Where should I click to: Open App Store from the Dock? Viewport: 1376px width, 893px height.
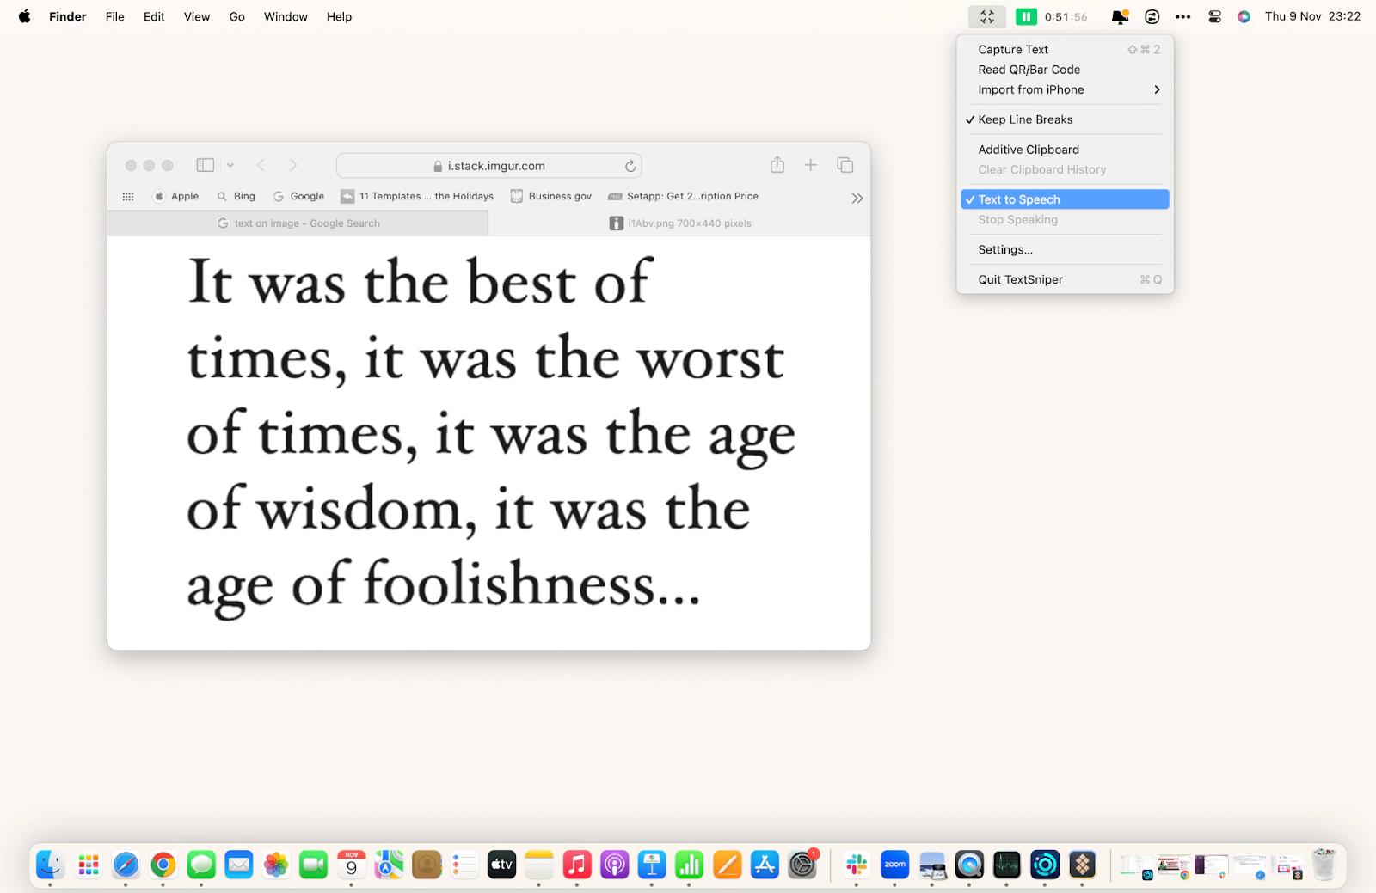tap(765, 865)
